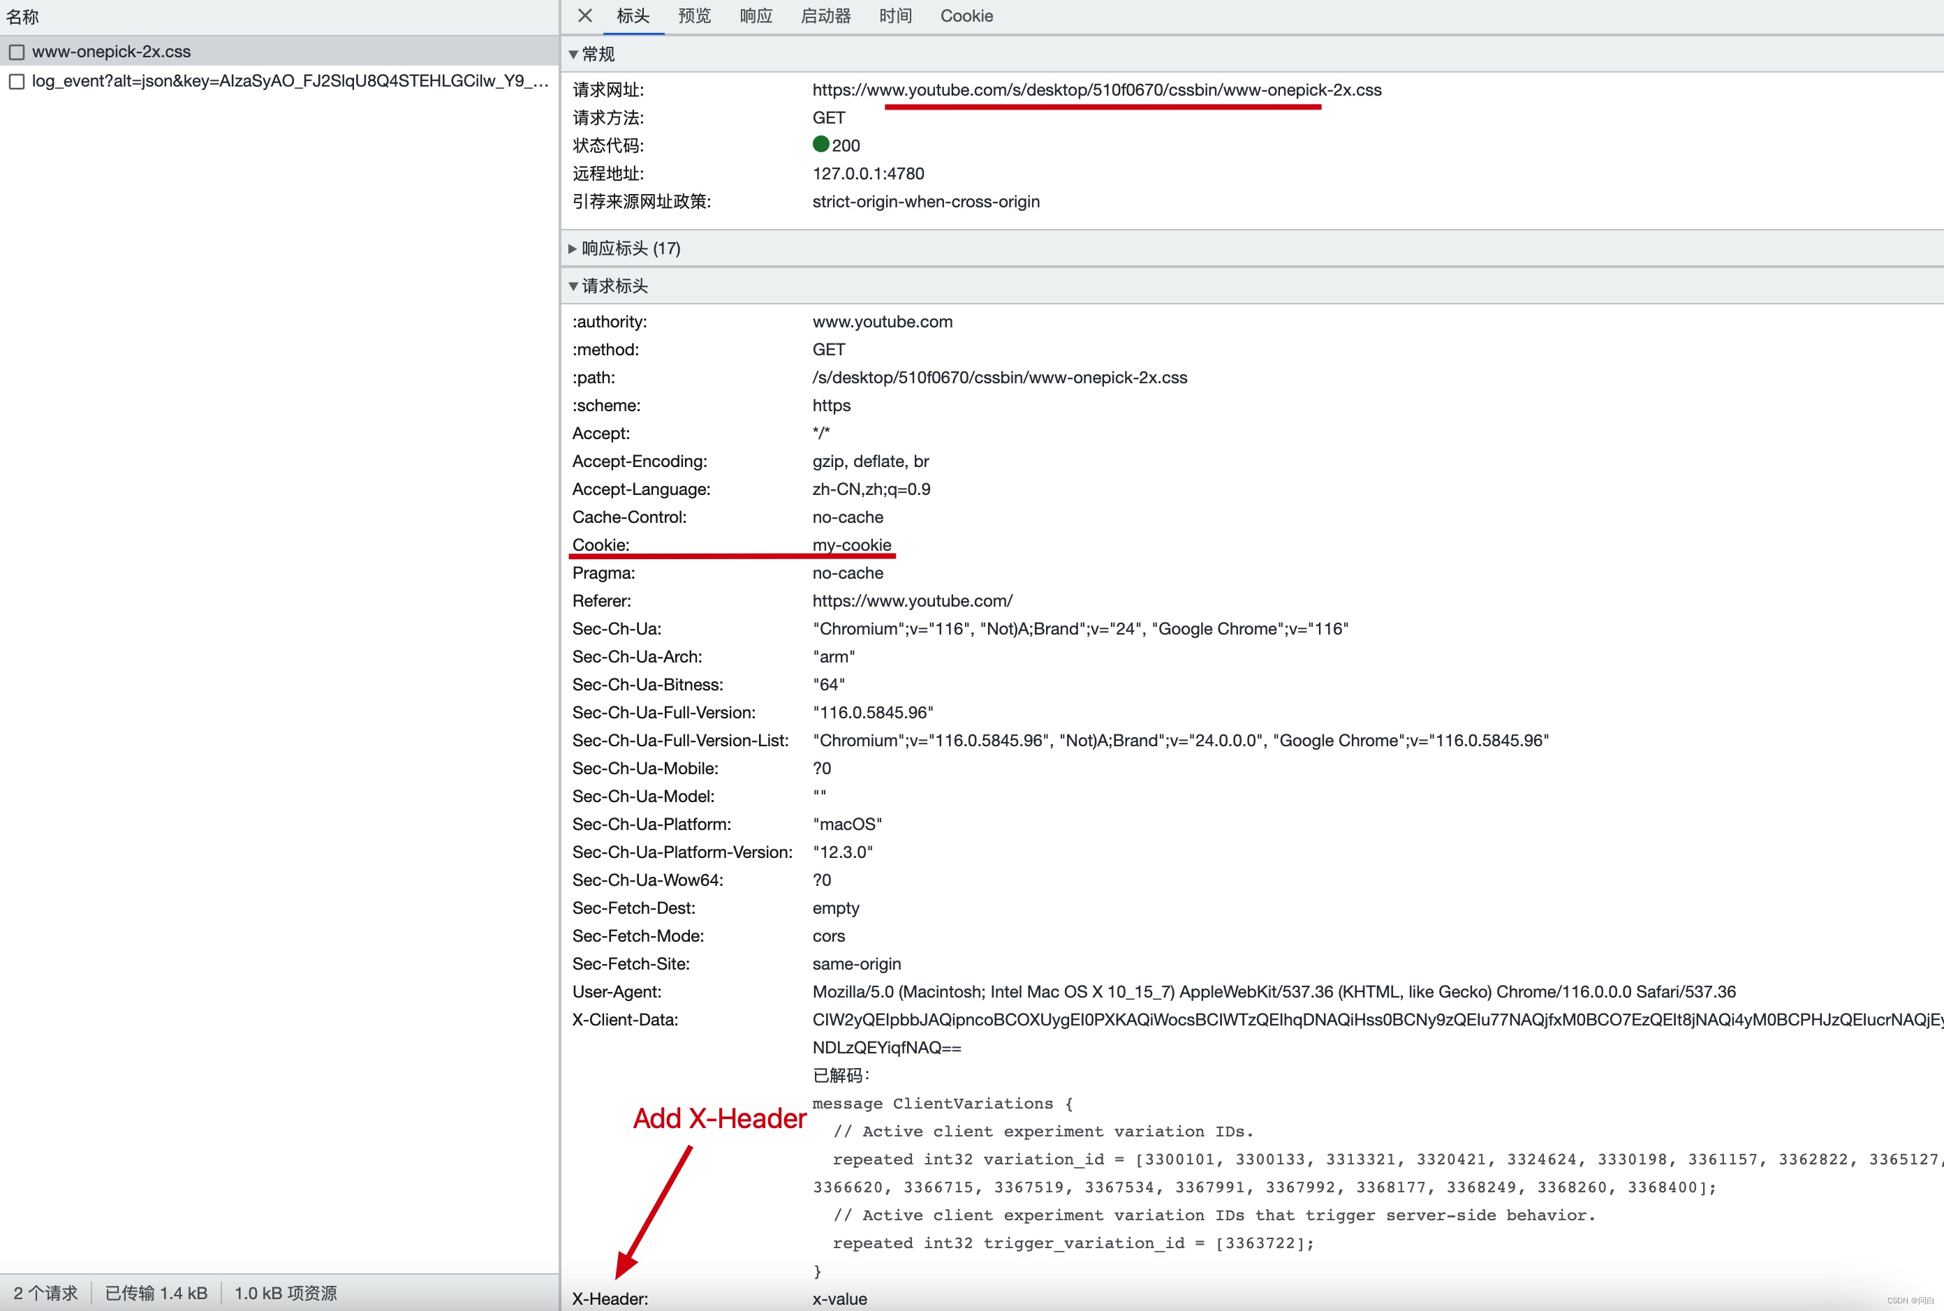Screen dimensions: 1944x1311
Task: Click the request URL value
Action: coord(1097,89)
